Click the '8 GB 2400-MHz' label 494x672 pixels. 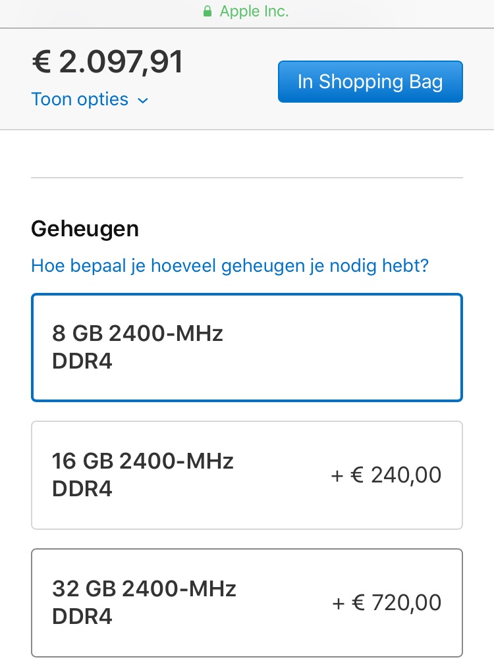point(138,334)
